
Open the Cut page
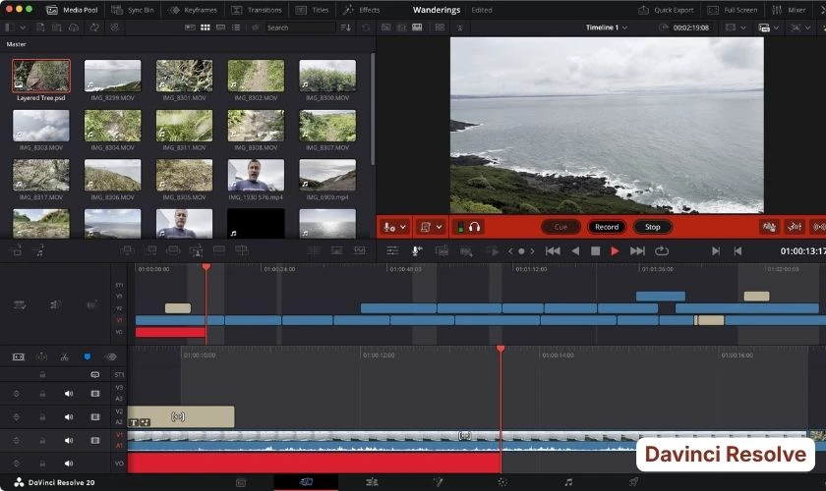click(306, 481)
